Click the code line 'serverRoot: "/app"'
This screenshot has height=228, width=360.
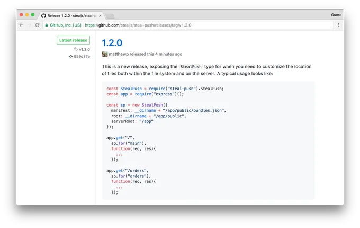click(132, 121)
